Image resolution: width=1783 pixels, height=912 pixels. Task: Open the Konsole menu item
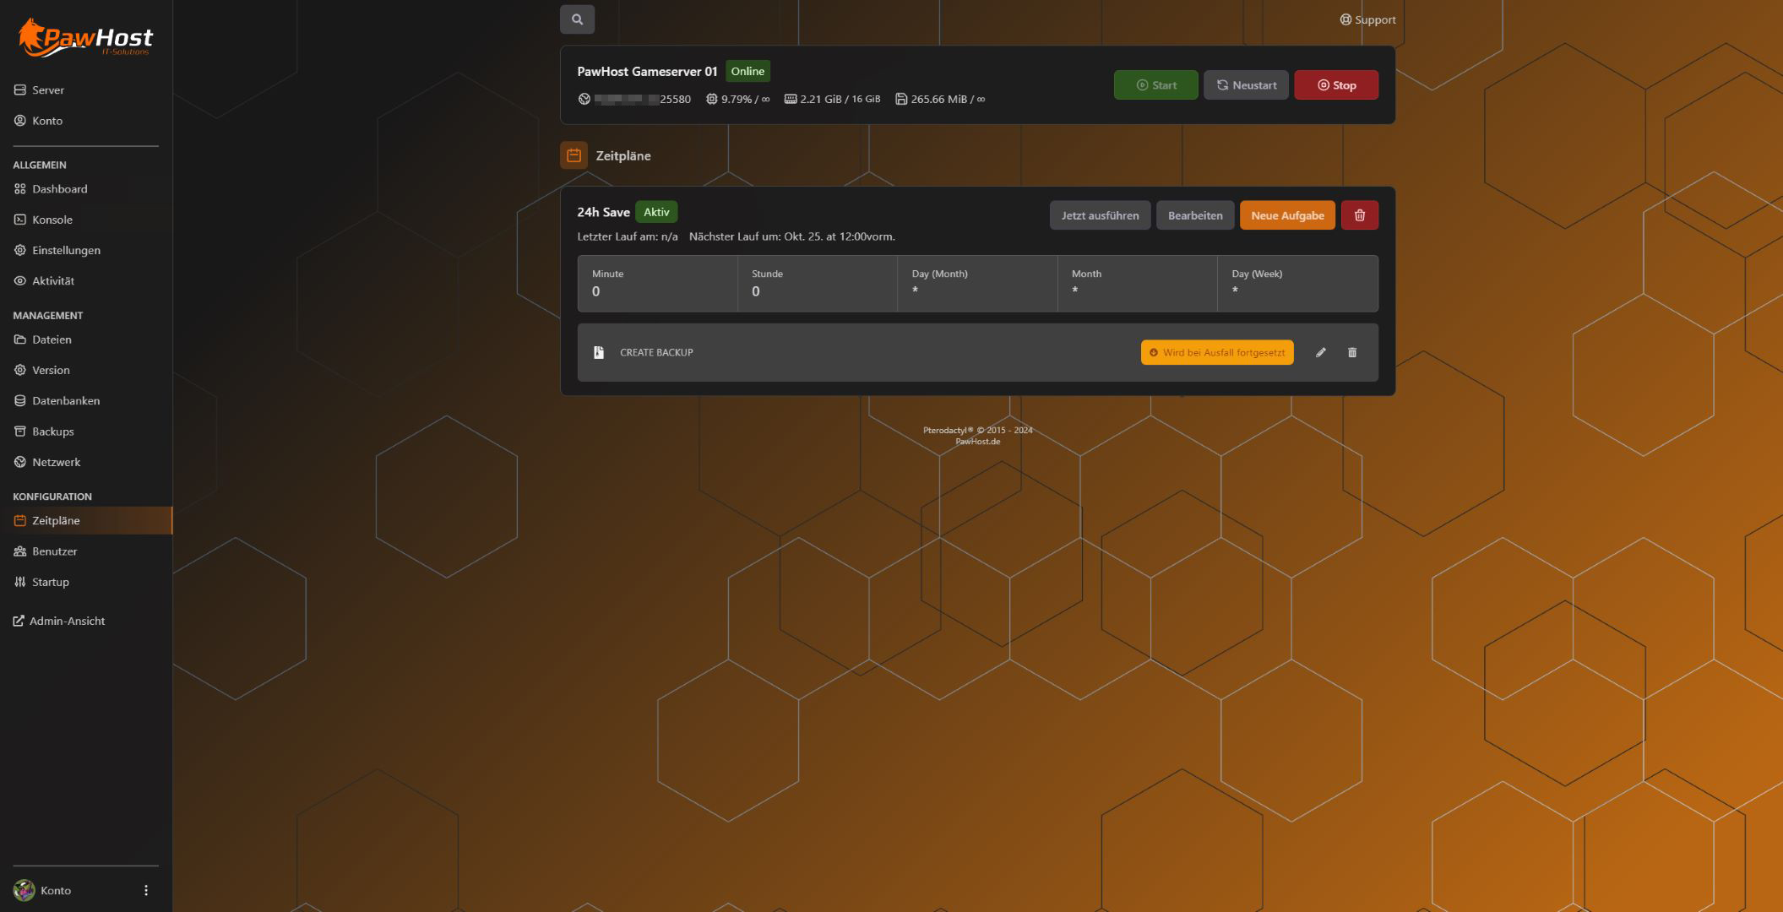(x=52, y=220)
